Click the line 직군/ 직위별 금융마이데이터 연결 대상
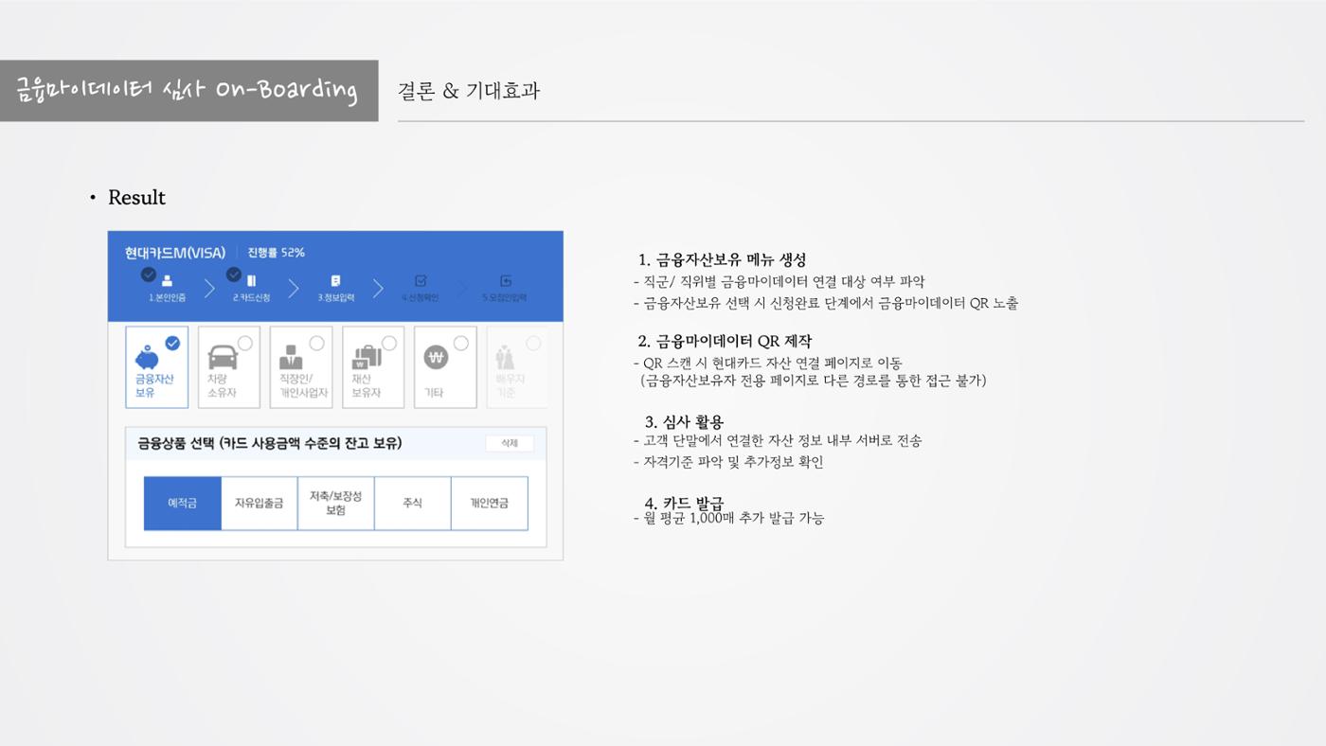 pyautogui.click(x=779, y=281)
